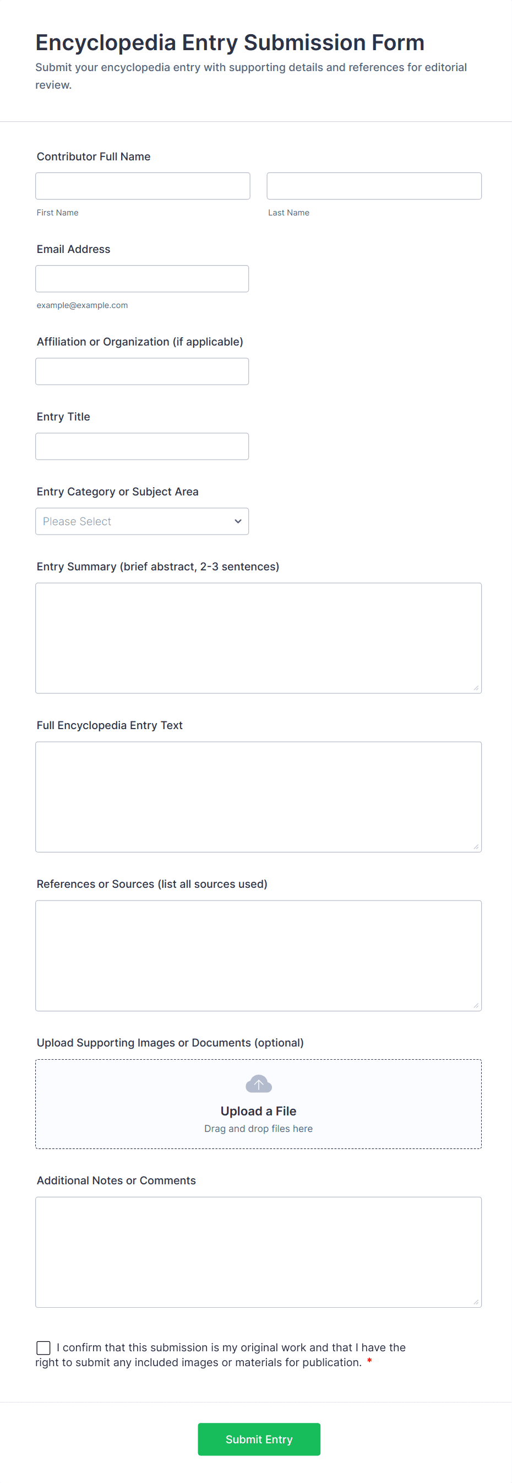
Task: Click Full Encyclopedia Entry Text resize handle
Action: tap(476, 846)
